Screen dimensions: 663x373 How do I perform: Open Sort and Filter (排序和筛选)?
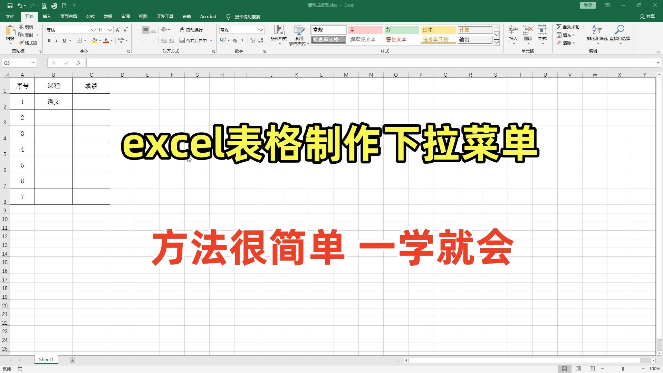click(597, 34)
